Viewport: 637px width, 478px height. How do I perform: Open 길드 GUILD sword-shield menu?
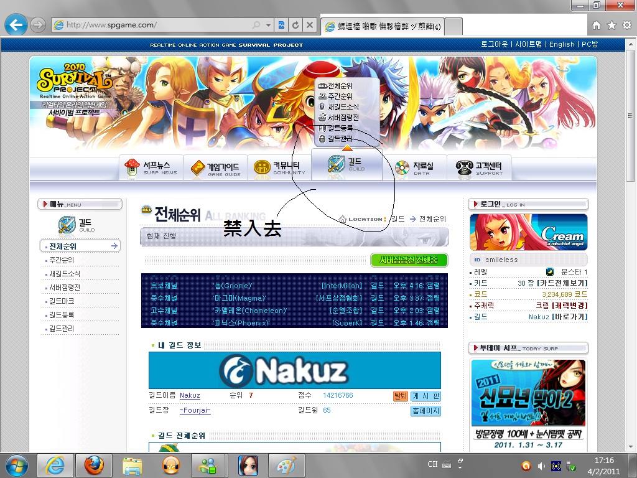point(346,164)
